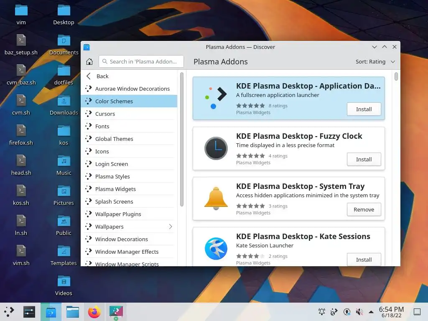Select the baz_setup.sh desktop file
This screenshot has height=321, width=428.
pos(21,45)
